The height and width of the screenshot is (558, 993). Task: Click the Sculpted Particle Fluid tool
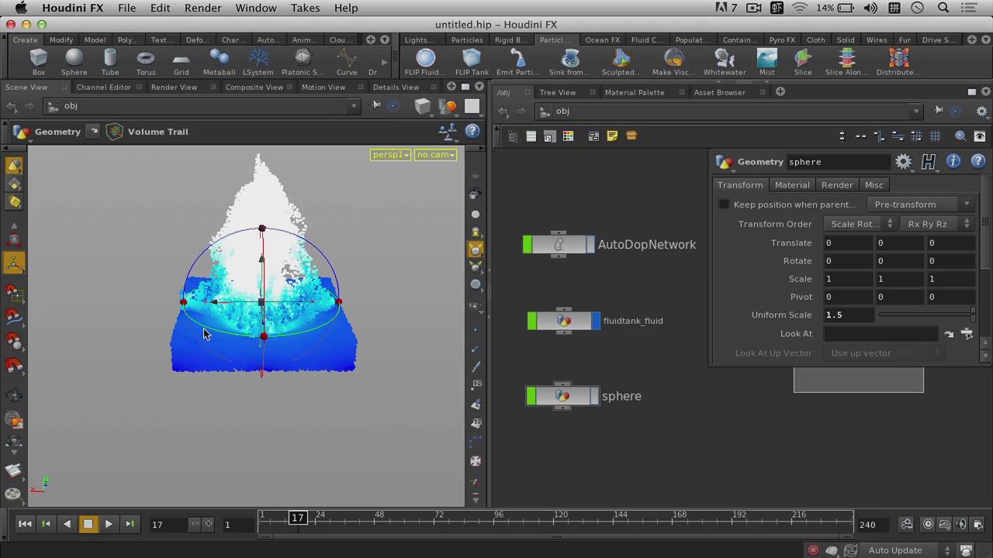(x=621, y=62)
